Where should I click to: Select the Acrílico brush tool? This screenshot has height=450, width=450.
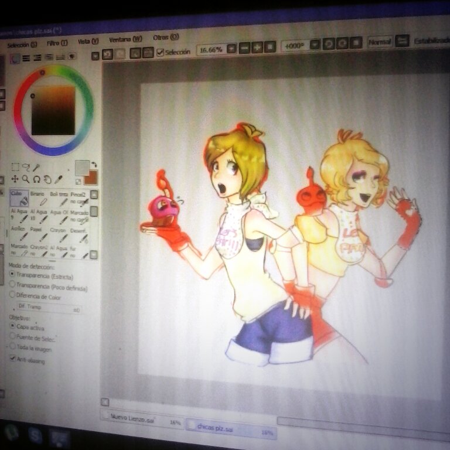[19, 233]
